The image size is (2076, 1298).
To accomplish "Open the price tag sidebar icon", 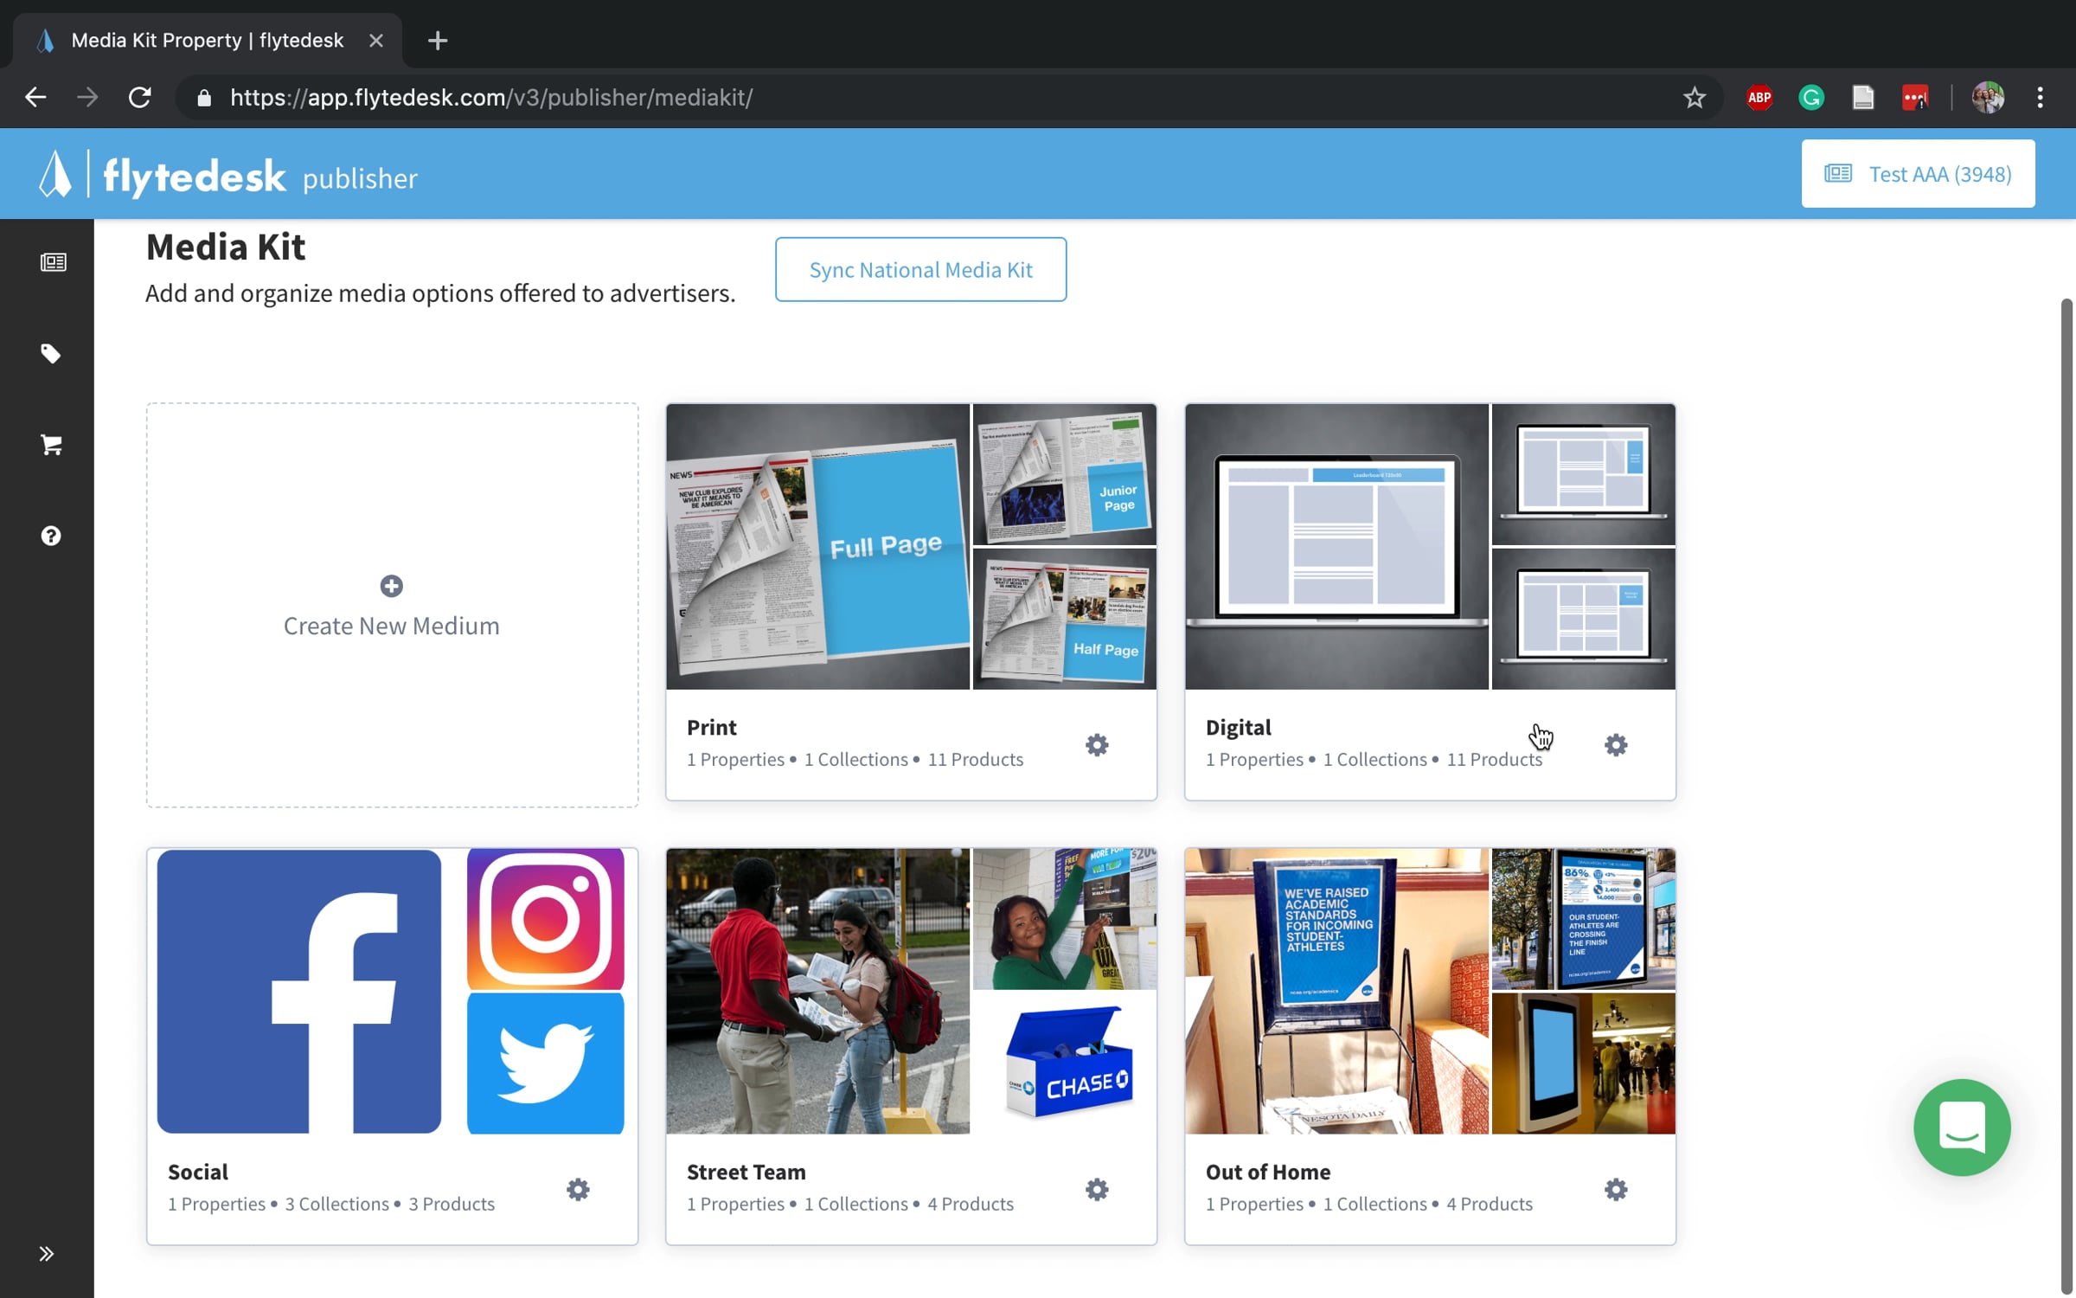I will (x=51, y=353).
